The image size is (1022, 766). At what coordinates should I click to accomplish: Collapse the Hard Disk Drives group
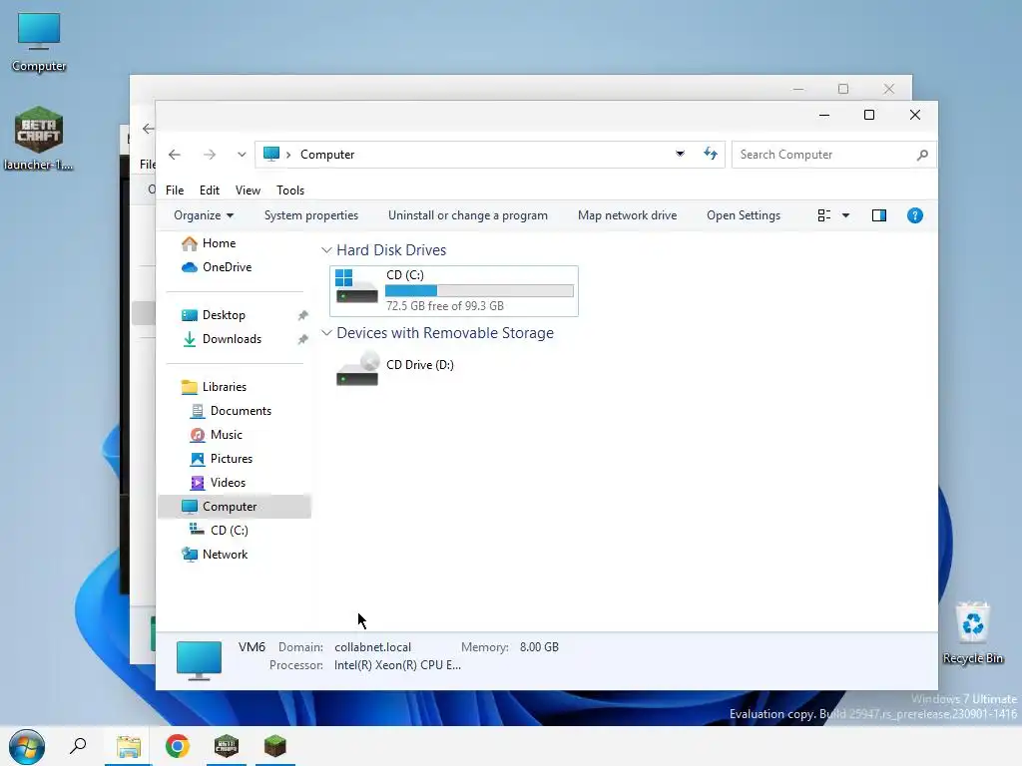(x=326, y=250)
